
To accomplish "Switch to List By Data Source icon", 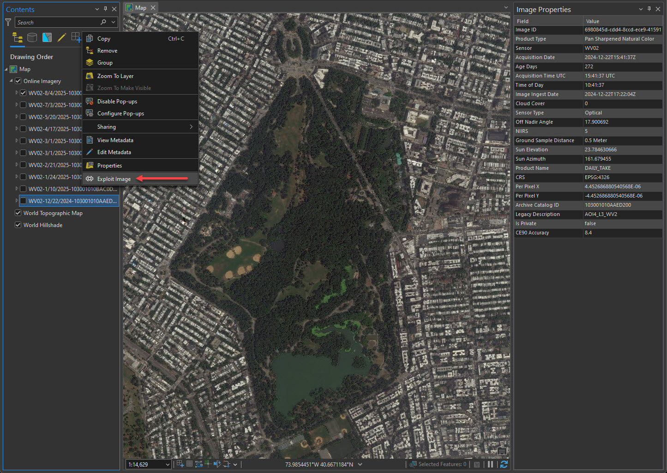I will [32, 37].
